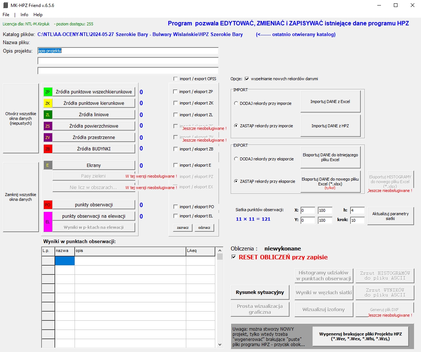Click Importuj DANE z Excel button

[x=330, y=102]
